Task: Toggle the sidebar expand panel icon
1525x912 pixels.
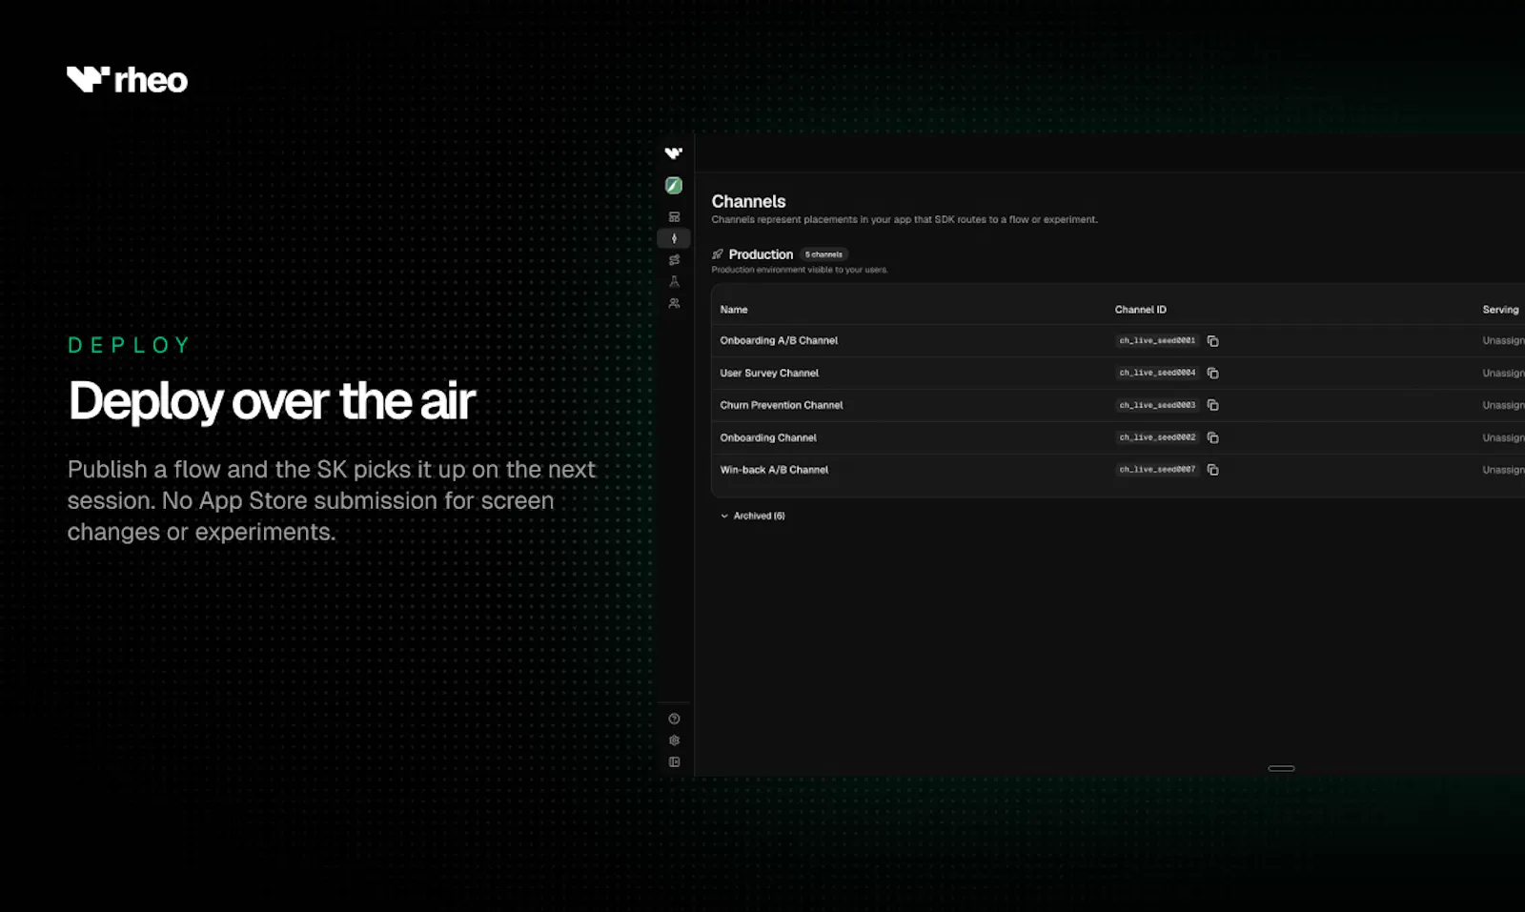Action: coord(674,762)
